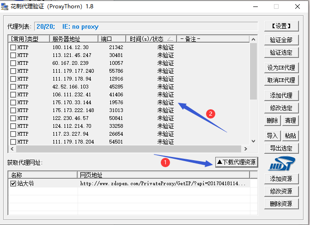Click the 导出选定 export button
Screen dimensions: 310x225
[281, 148]
